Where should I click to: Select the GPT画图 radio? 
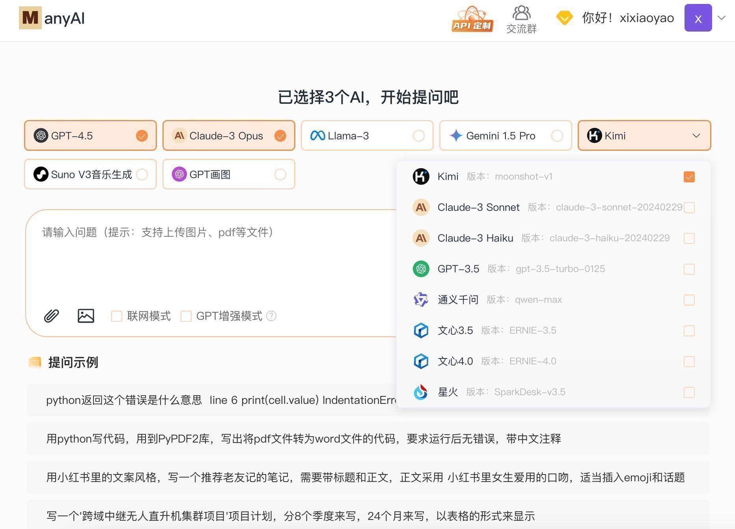(280, 174)
